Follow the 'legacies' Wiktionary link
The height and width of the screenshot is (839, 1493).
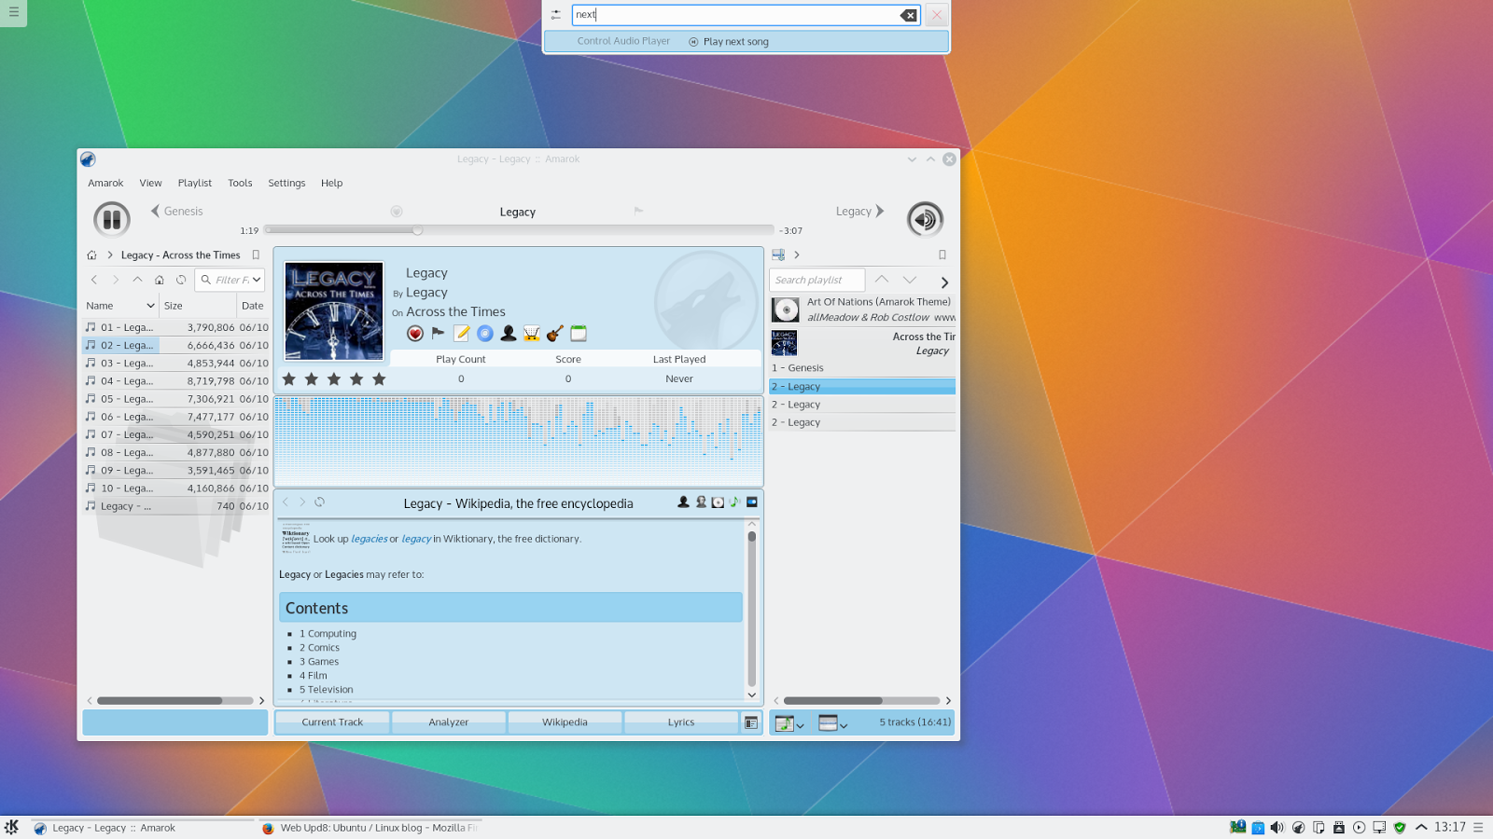click(x=368, y=538)
